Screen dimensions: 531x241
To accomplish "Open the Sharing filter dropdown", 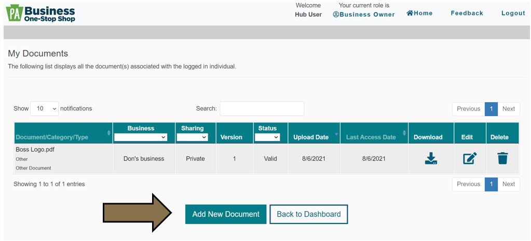I will click(x=193, y=137).
